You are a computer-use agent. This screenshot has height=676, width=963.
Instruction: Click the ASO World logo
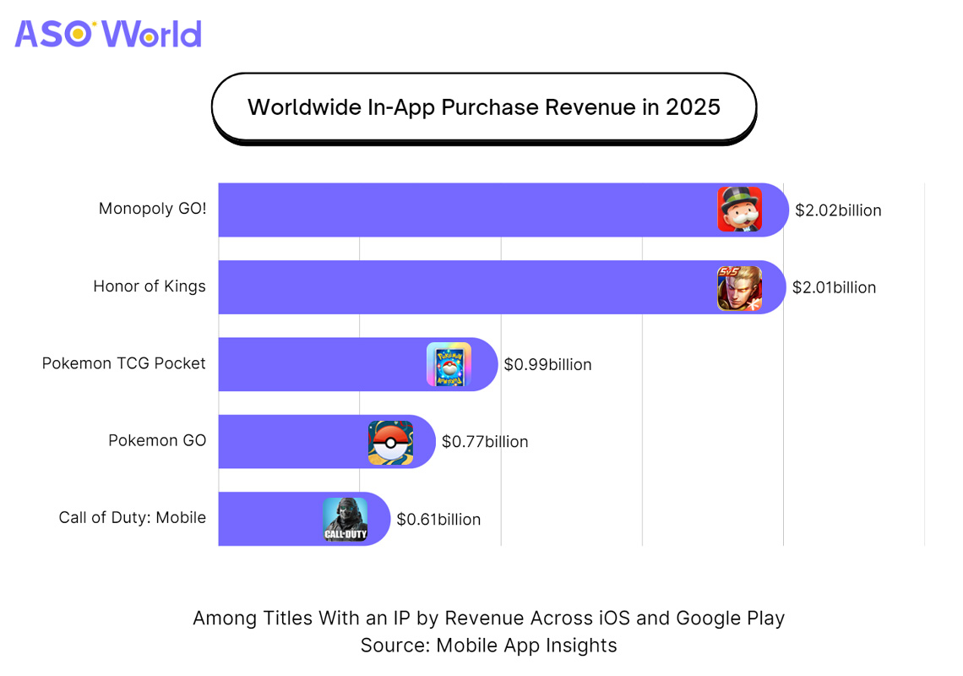[108, 33]
